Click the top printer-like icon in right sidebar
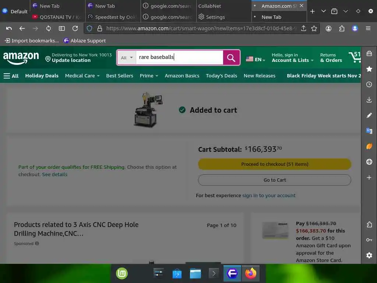The image size is (377, 283). tap(369, 53)
